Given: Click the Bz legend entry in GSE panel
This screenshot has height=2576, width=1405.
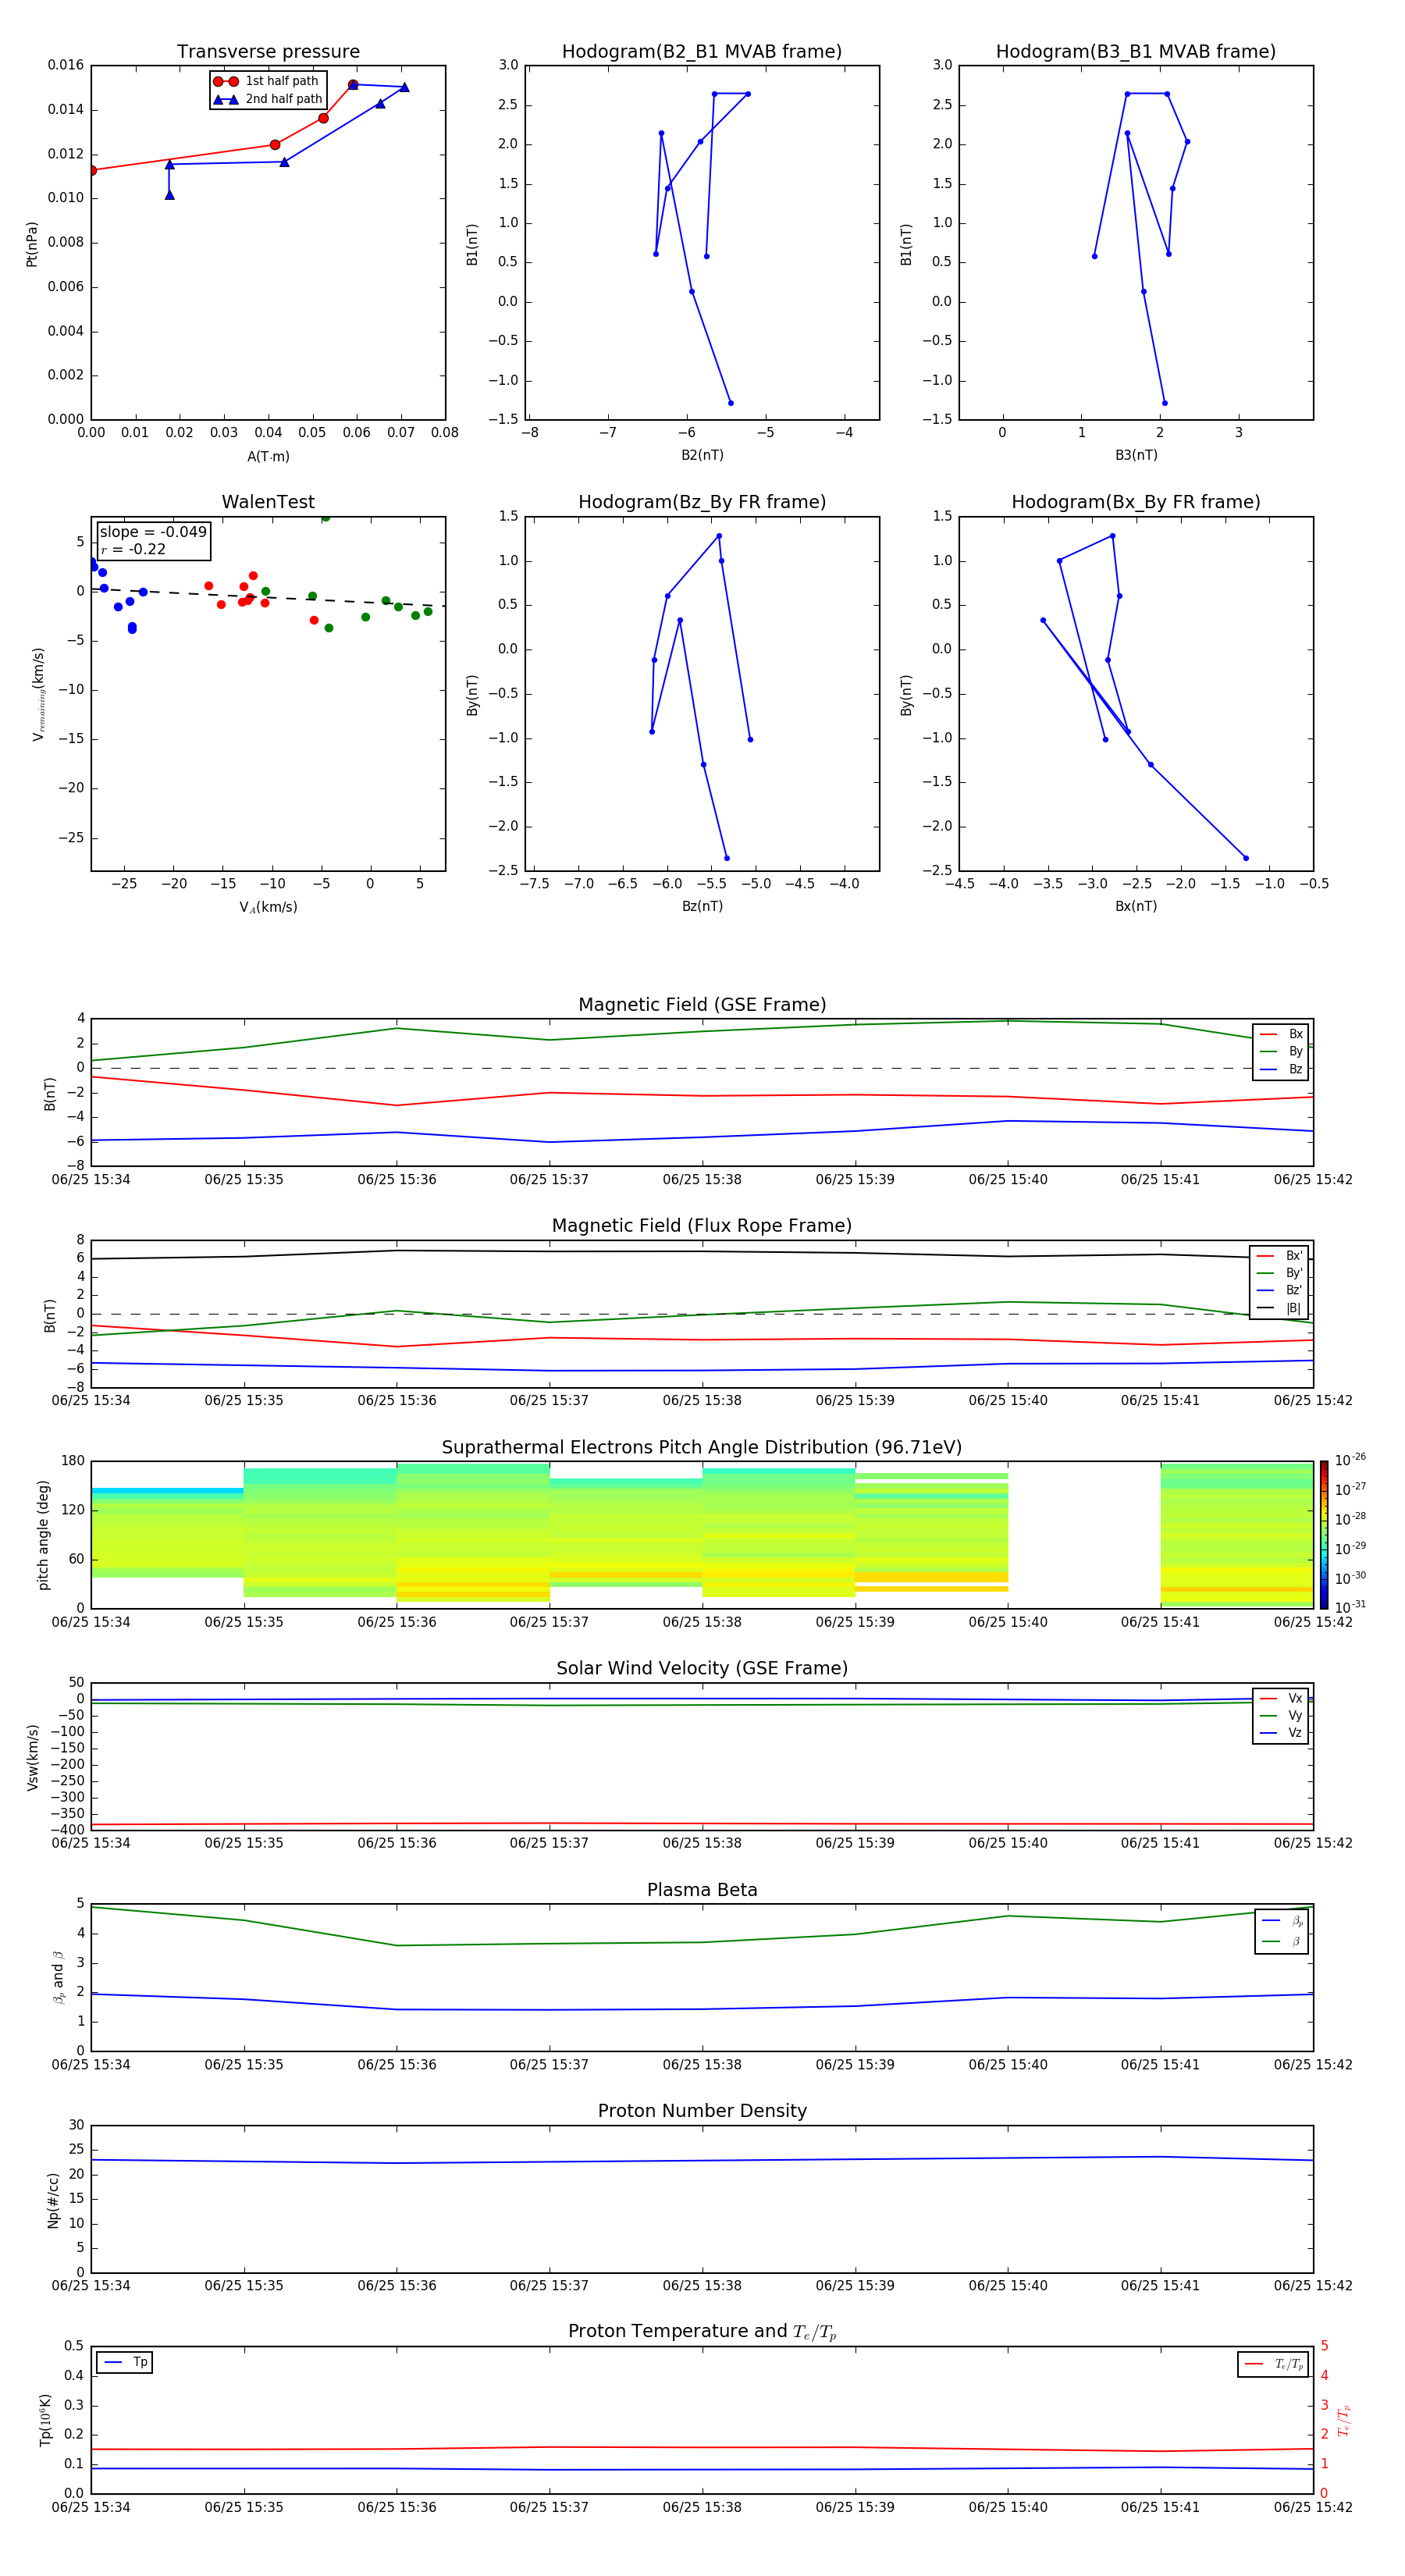Looking at the screenshot, I should 1281,1069.
